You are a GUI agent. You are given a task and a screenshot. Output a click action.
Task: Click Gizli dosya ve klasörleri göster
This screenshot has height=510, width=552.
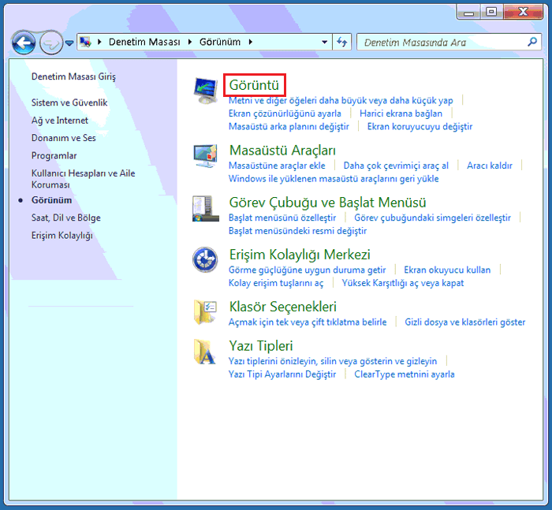(464, 322)
